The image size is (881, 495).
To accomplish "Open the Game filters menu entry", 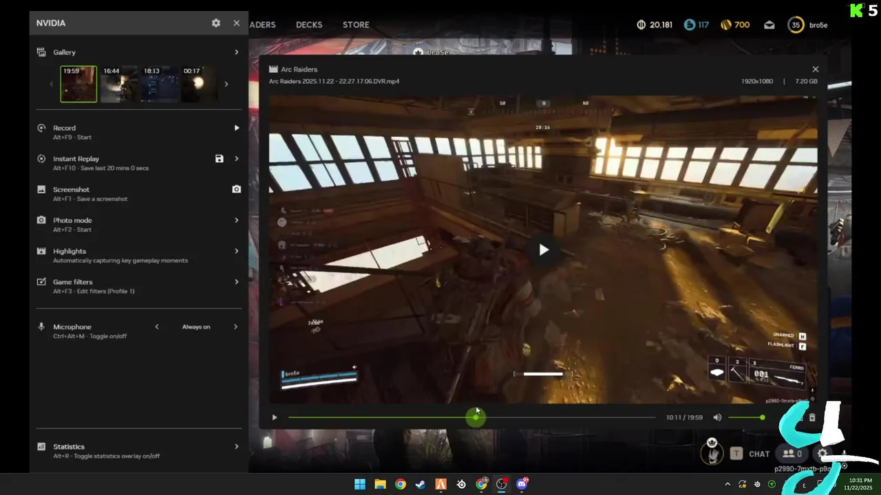I will click(x=139, y=286).
